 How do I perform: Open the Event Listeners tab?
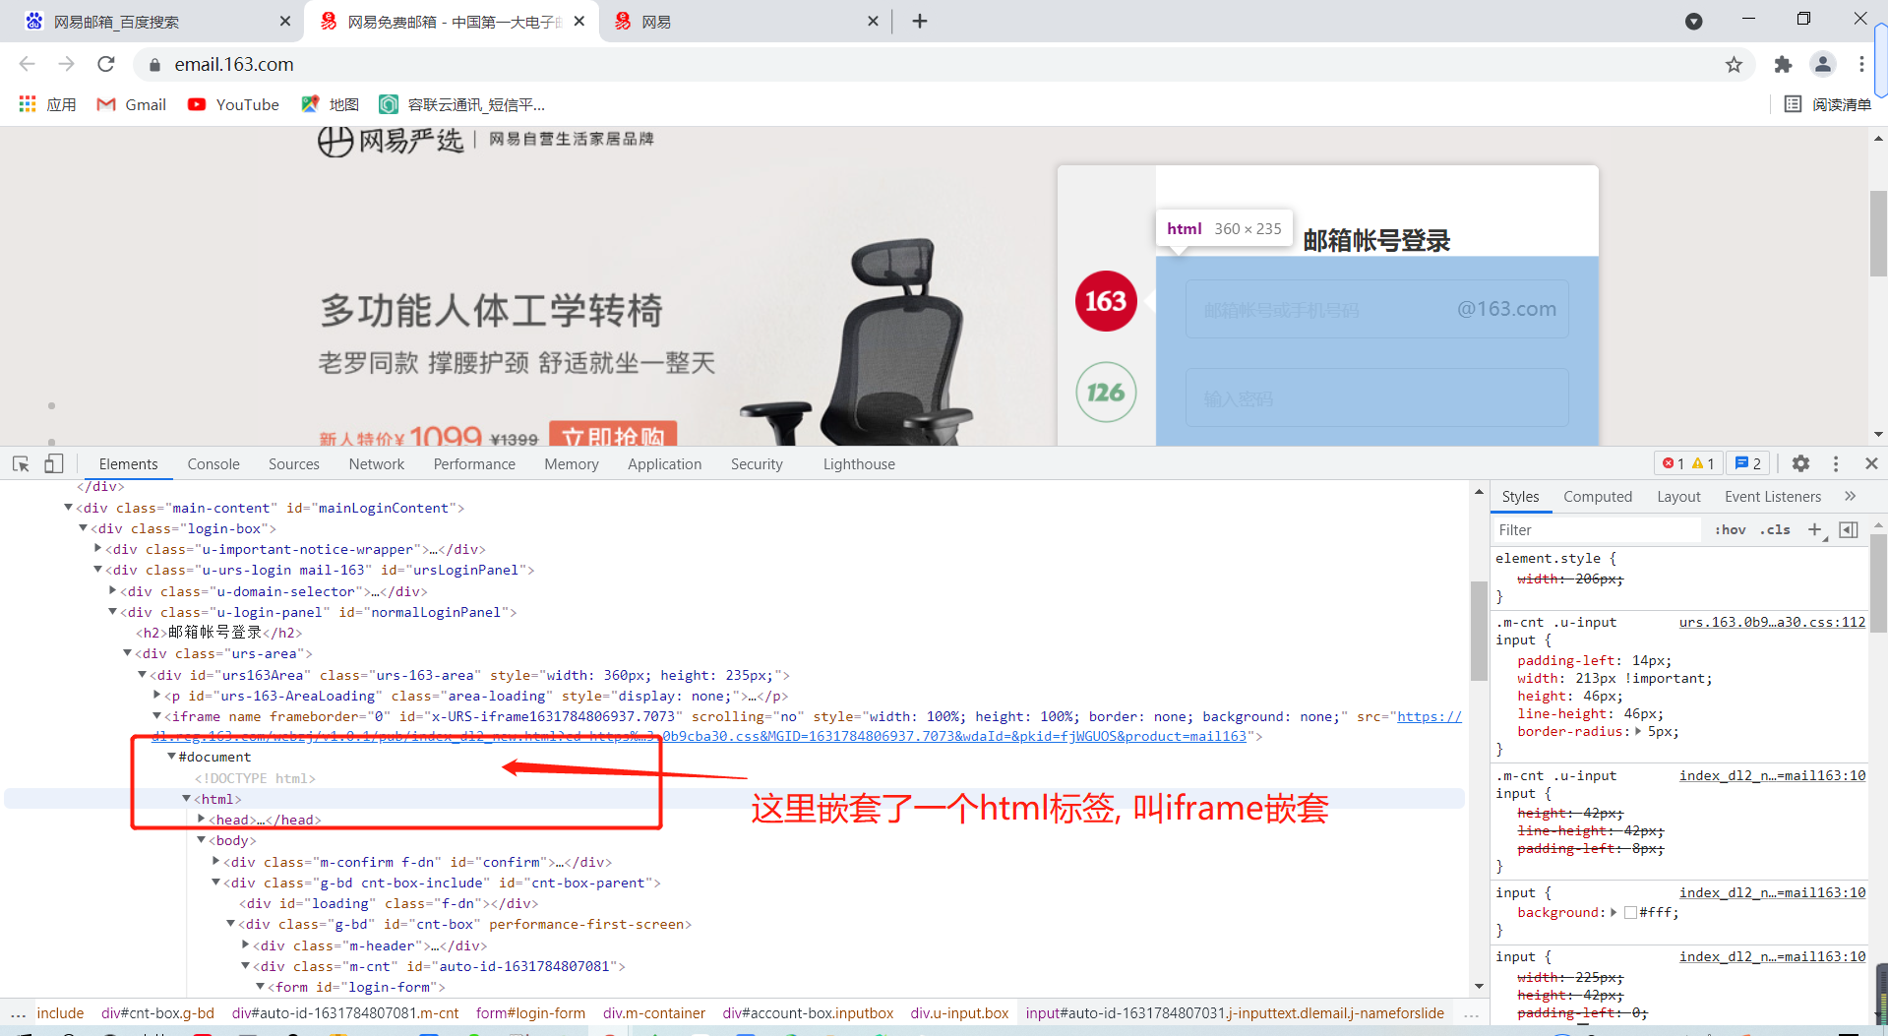pos(1773,497)
